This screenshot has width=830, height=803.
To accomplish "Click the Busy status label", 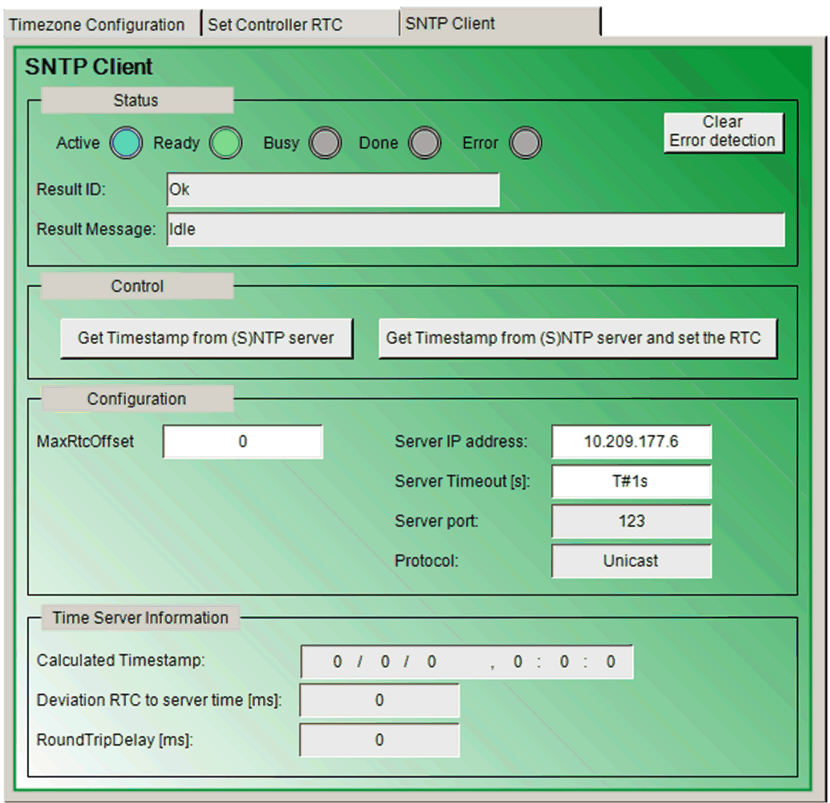I will tap(282, 143).
